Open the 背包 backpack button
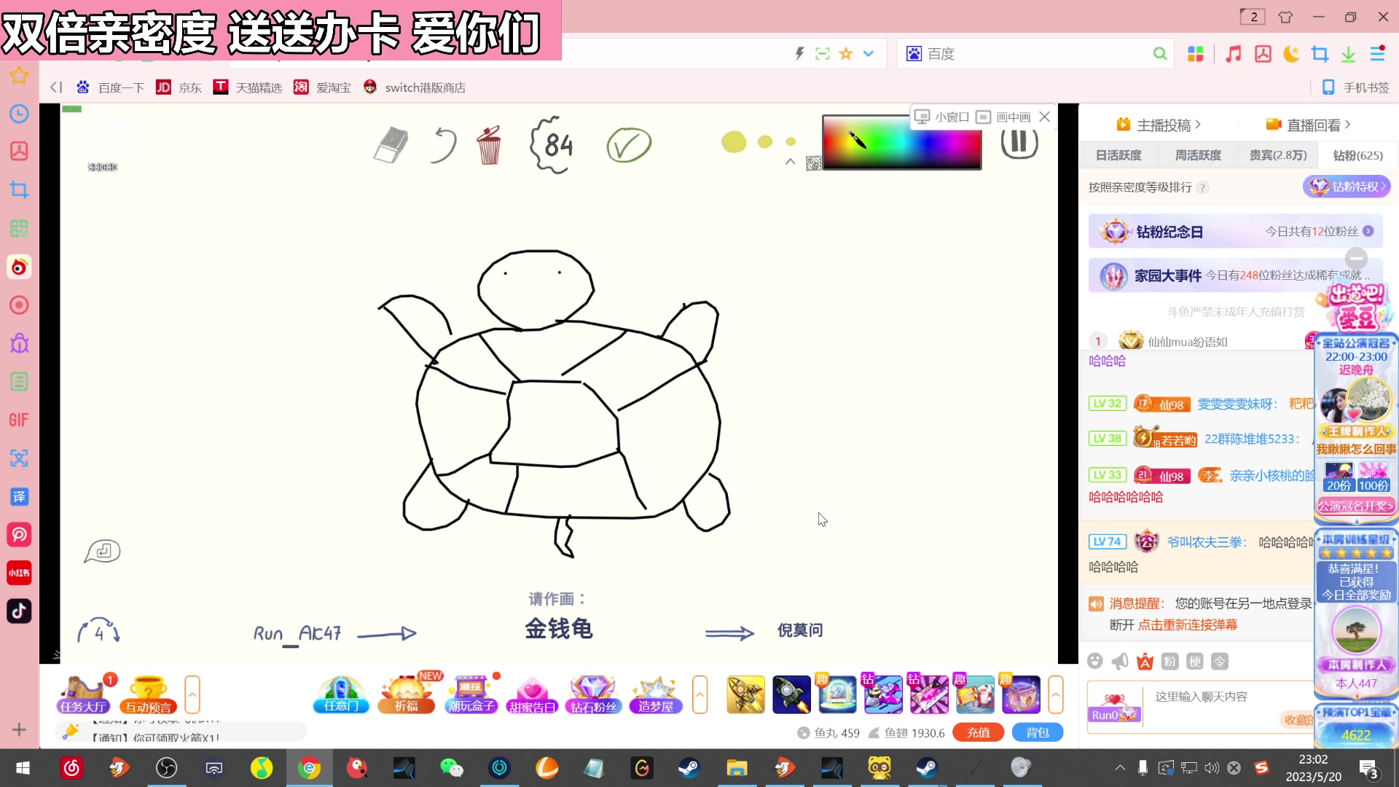Viewport: 1399px width, 787px height. [x=1038, y=732]
